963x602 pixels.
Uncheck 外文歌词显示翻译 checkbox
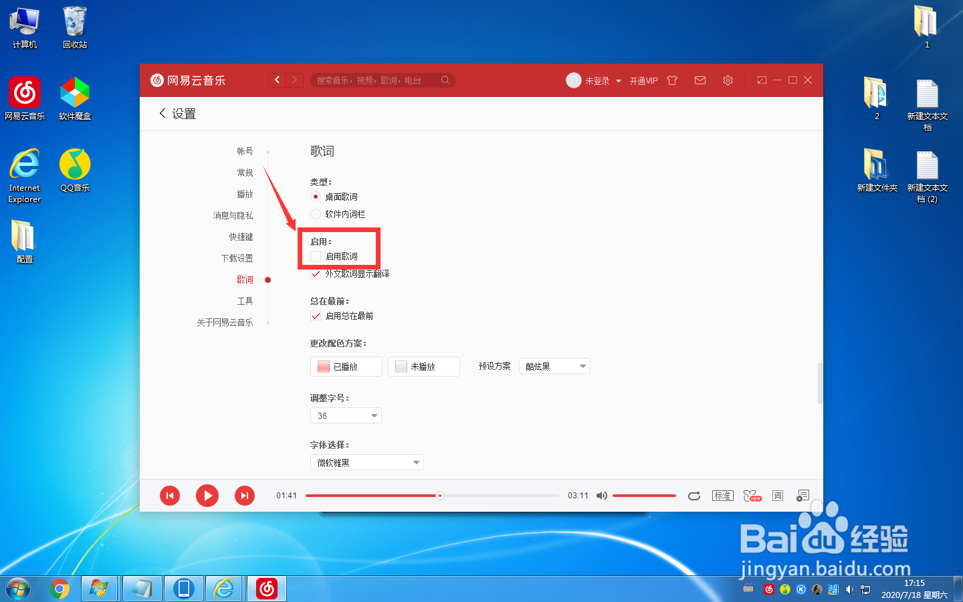pyautogui.click(x=316, y=274)
